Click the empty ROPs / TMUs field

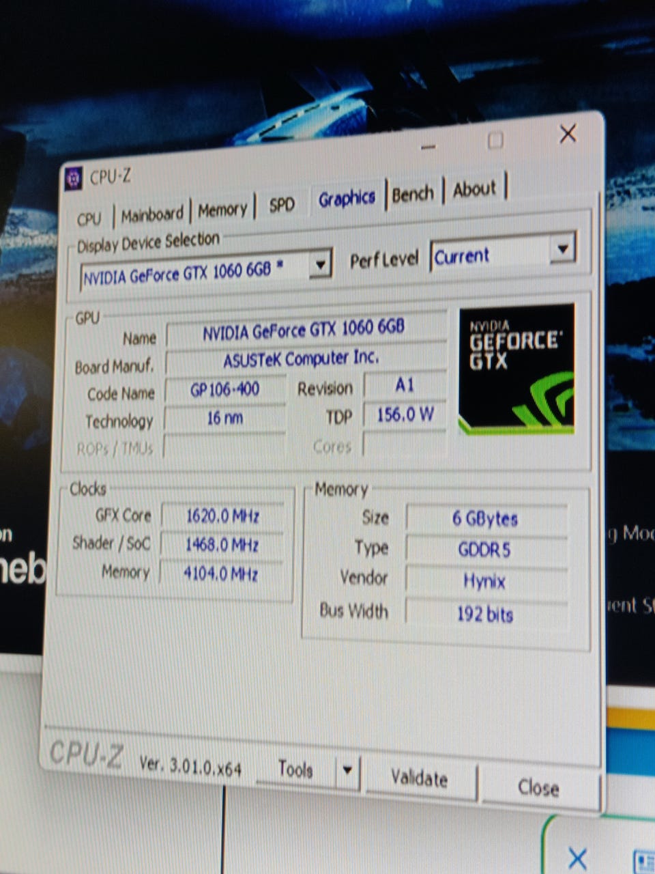(x=224, y=447)
